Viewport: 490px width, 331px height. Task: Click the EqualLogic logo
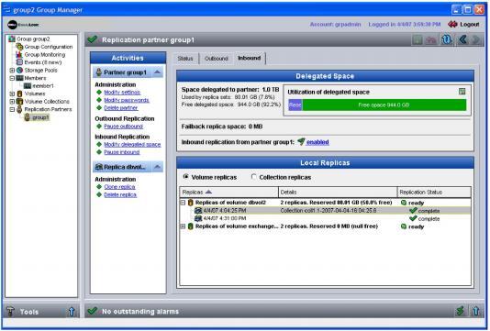point(23,25)
